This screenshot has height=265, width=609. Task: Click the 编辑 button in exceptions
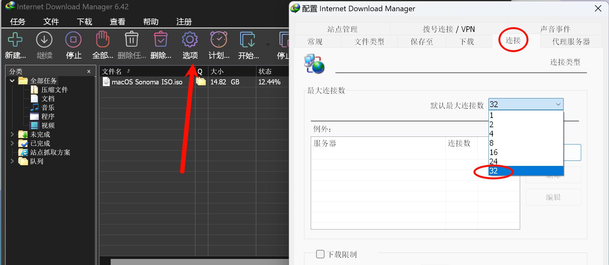coord(553,197)
